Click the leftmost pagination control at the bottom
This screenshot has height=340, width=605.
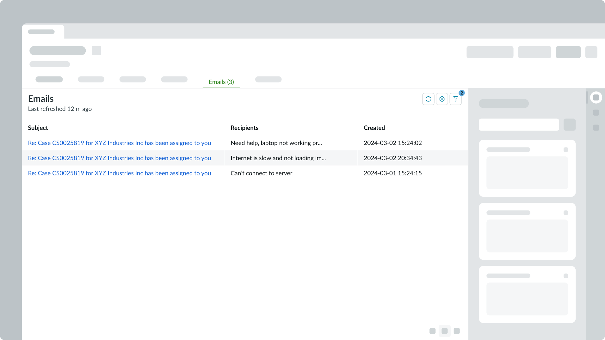coord(433,331)
